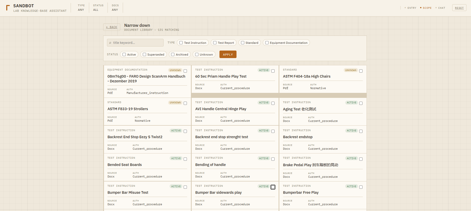The height and width of the screenshot is (211, 471).
Task: Click the Narrow down page heading
Action: click(x=137, y=25)
